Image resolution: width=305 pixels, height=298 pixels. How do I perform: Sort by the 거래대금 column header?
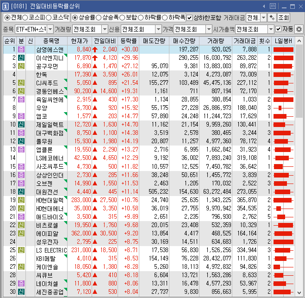point(245,41)
